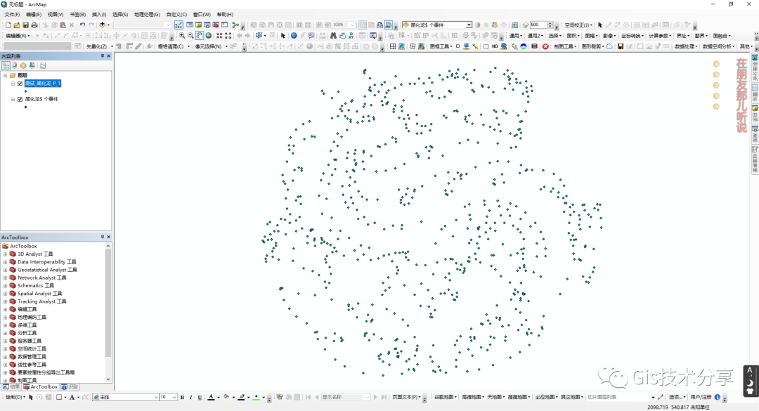Image resolution: width=759 pixels, height=411 pixels.
Task: Click the Find binoculars icon
Action: 332,35
